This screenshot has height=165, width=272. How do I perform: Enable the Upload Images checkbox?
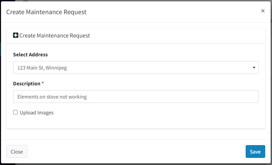tap(16, 112)
